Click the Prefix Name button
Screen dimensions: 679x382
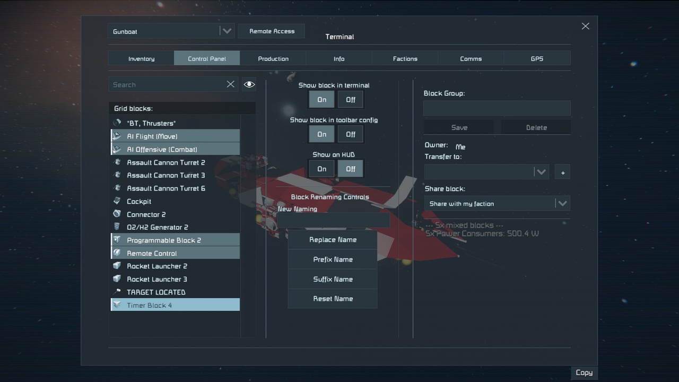(333, 259)
